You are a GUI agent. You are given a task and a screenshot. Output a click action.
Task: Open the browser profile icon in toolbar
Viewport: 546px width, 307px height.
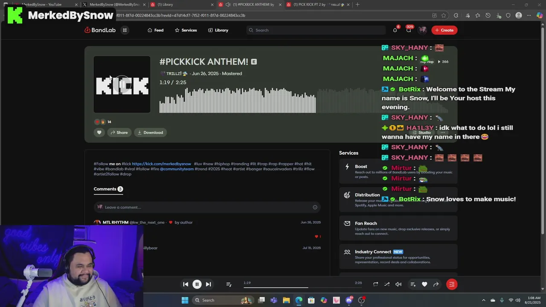(x=519, y=15)
